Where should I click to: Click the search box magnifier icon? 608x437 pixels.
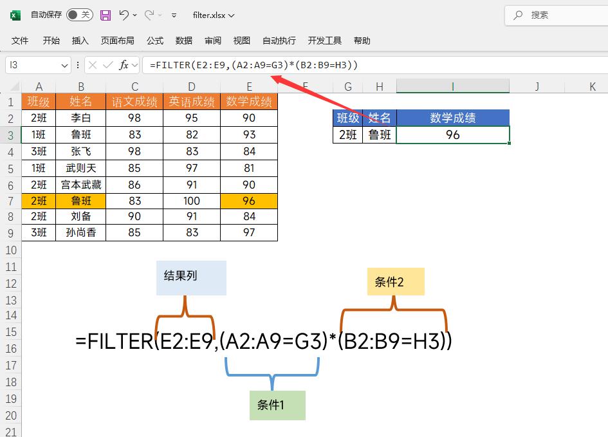coord(518,15)
